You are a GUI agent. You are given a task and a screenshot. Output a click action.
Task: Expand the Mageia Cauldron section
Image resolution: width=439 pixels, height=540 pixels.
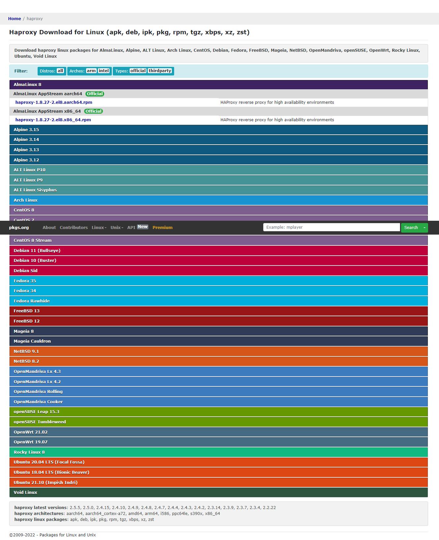click(x=219, y=341)
